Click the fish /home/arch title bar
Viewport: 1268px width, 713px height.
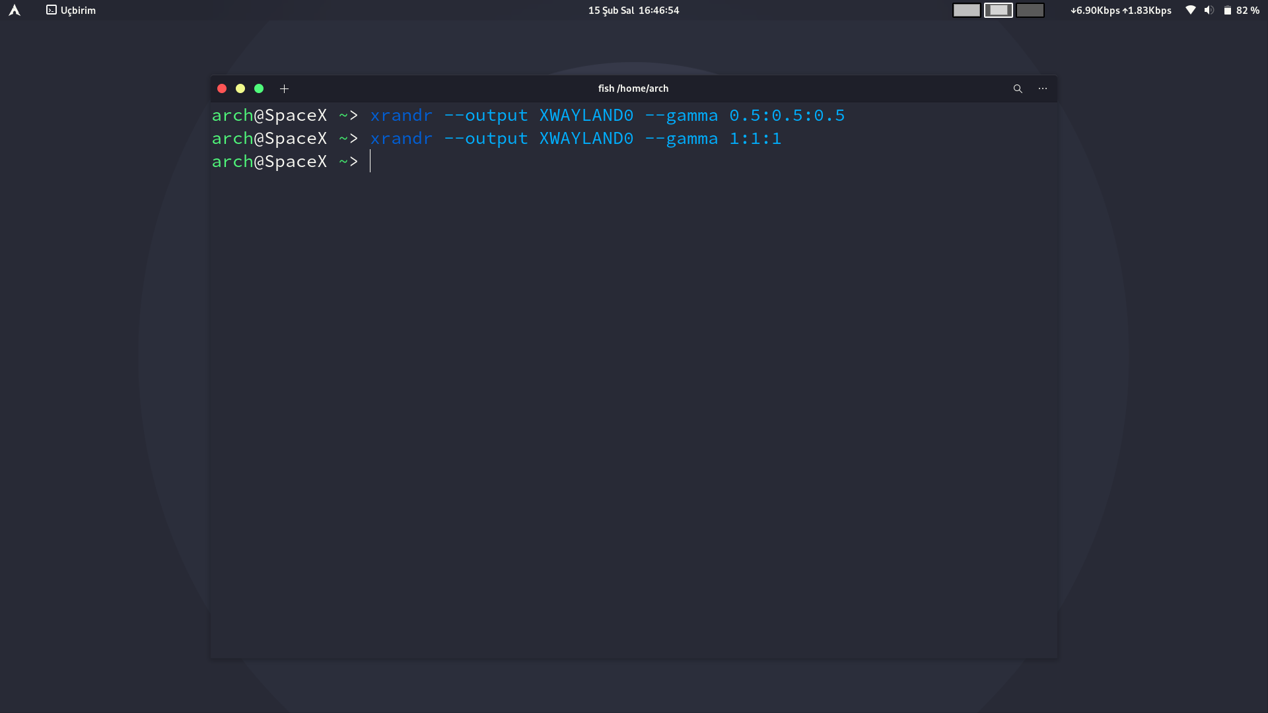[633, 88]
